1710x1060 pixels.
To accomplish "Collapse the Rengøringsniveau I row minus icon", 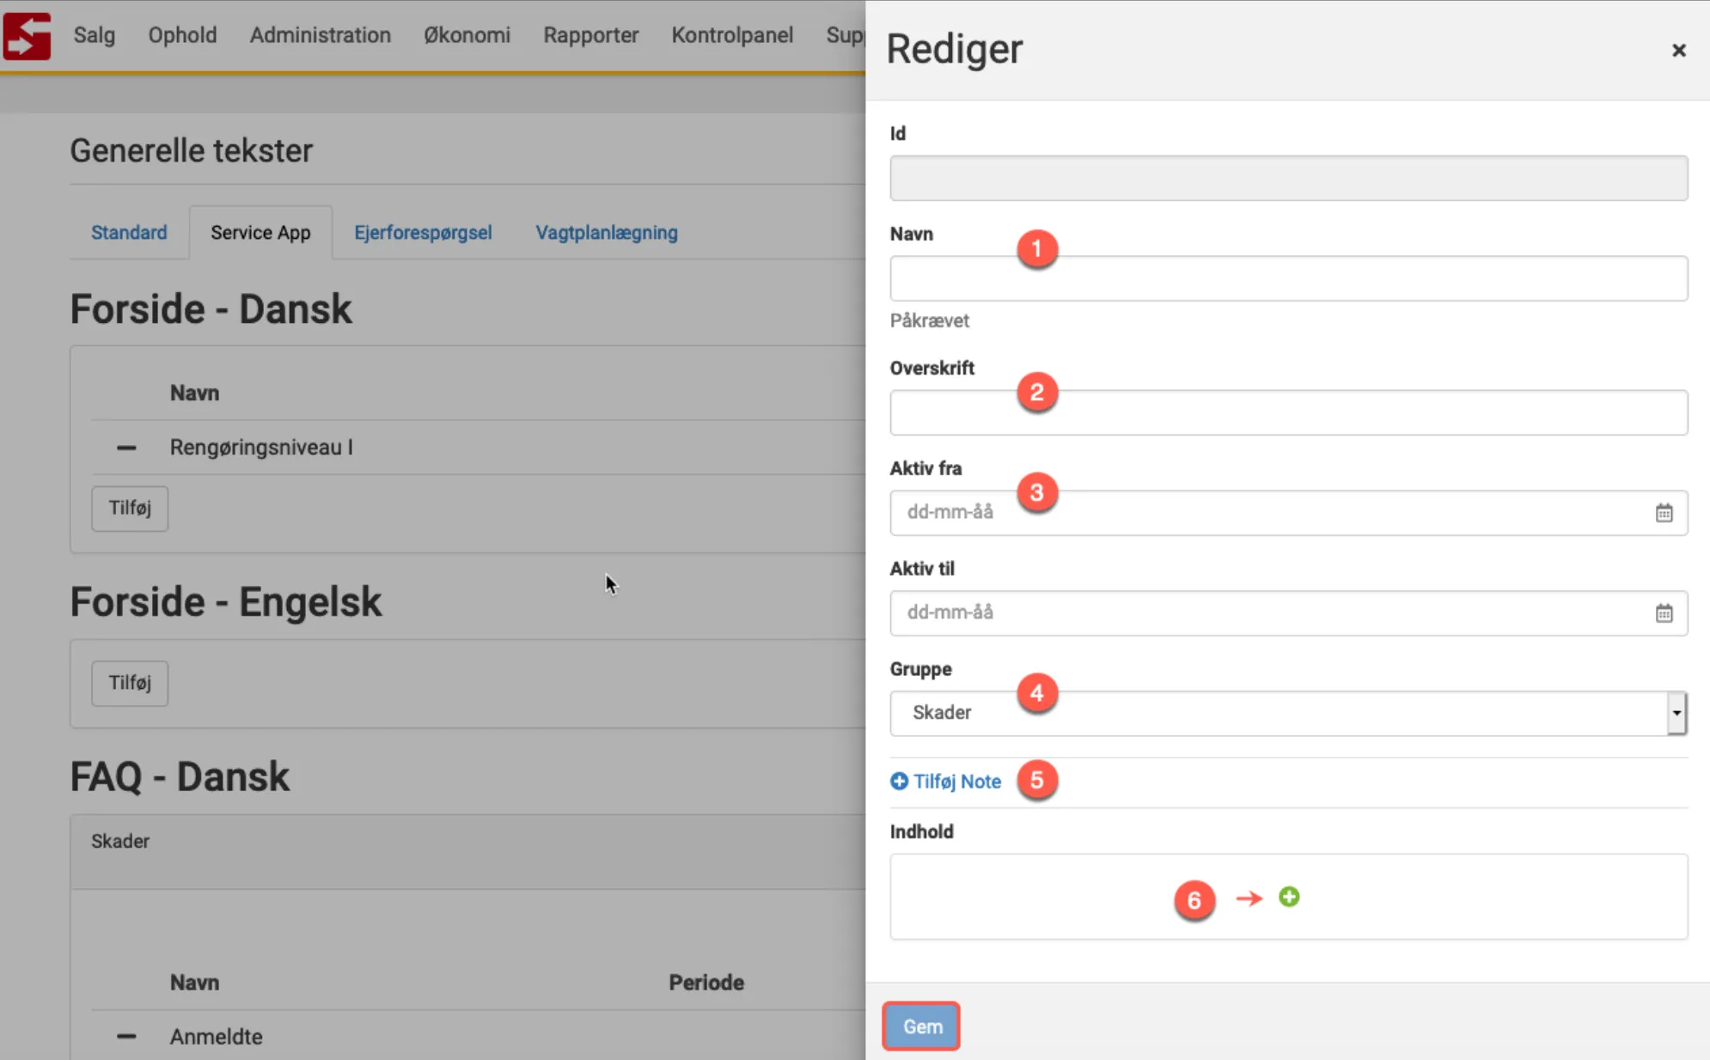I will (126, 448).
